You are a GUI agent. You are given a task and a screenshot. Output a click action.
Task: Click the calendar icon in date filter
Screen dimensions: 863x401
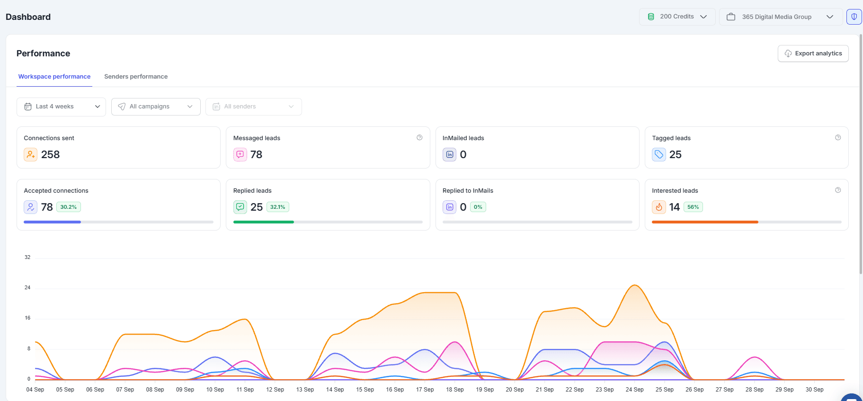point(28,107)
